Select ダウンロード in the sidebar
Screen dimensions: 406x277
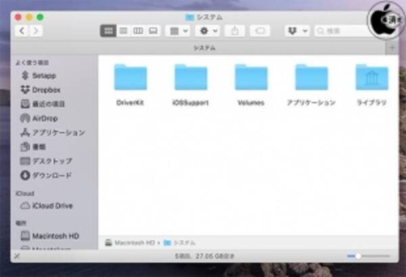click(x=51, y=176)
